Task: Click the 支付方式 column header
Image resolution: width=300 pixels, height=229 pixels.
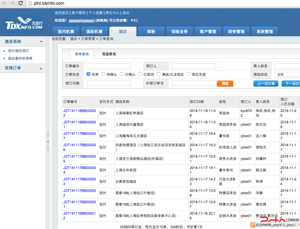Action: 106,102
